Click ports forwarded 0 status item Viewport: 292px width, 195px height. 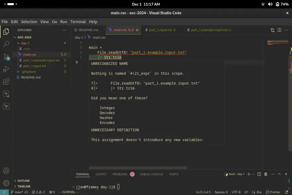click(52, 192)
